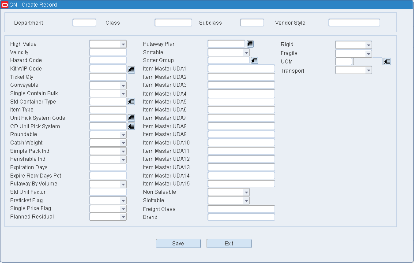Click Oracle logo icon in title bar
Image resolution: width=414 pixels, height=263 pixels.
pyautogui.click(x=5, y=5)
